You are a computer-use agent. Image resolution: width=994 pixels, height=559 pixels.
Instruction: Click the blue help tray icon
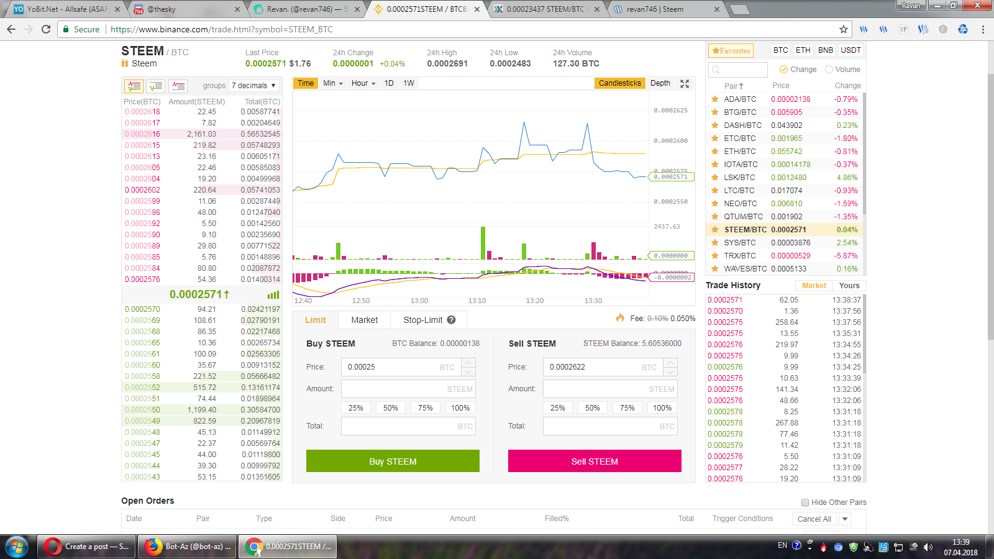(796, 546)
